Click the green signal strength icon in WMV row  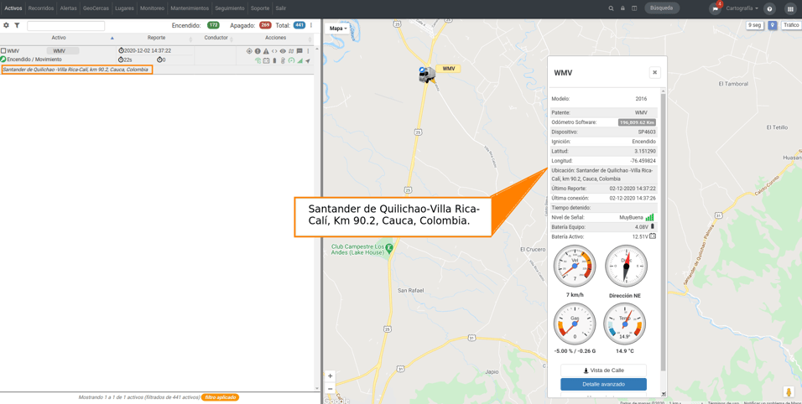coord(299,61)
